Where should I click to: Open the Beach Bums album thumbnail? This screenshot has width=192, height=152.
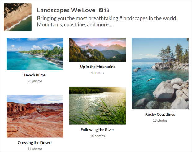[x=35, y=54]
